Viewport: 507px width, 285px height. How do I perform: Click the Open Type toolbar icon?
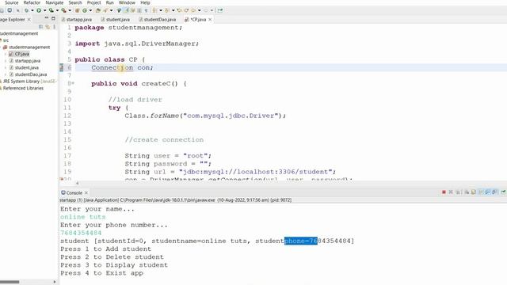pyautogui.click(x=98, y=10)
